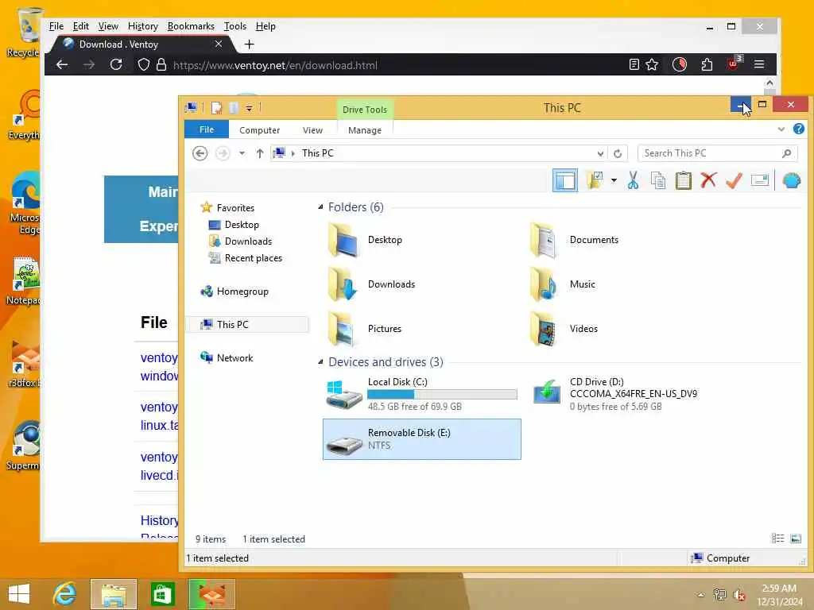
Task: Click the Search This PC field
Action: click(x=717, y=153)
